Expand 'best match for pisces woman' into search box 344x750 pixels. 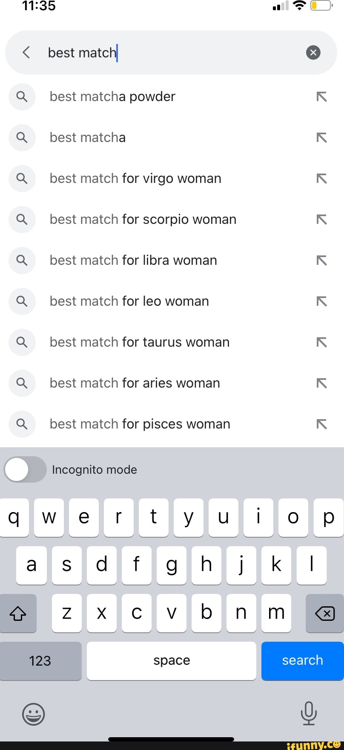click(x=321, y=424)
